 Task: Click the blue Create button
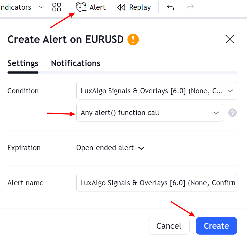tap(216, 226)
